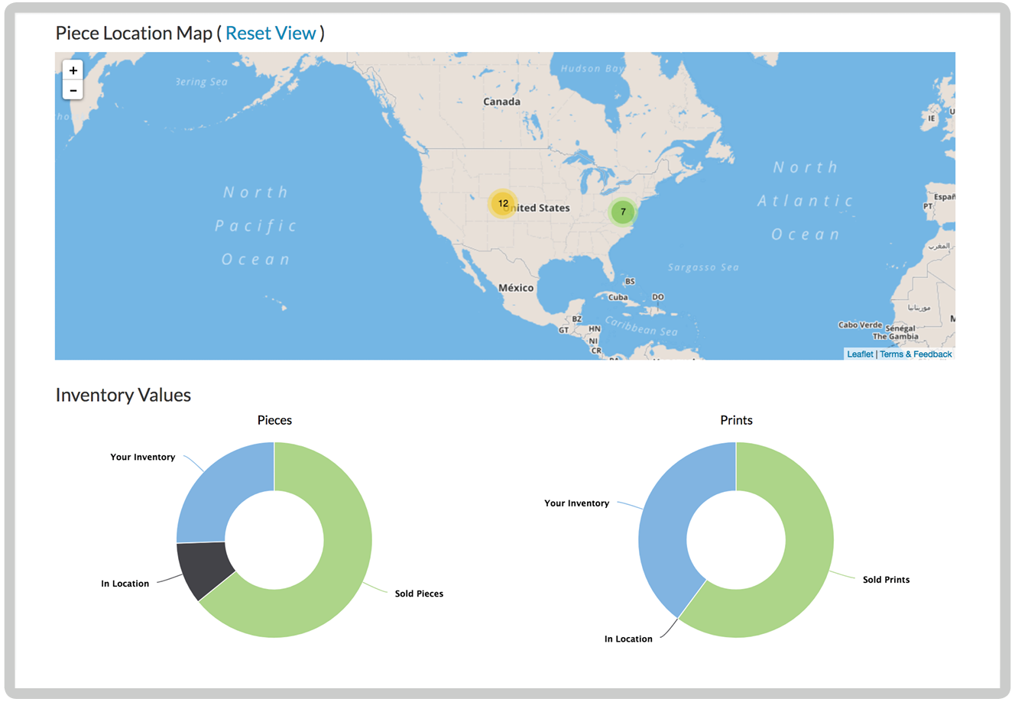Click the Pieces chart title
The width and height of the screenshot is (1015, 702).
[x=274, y=420]
